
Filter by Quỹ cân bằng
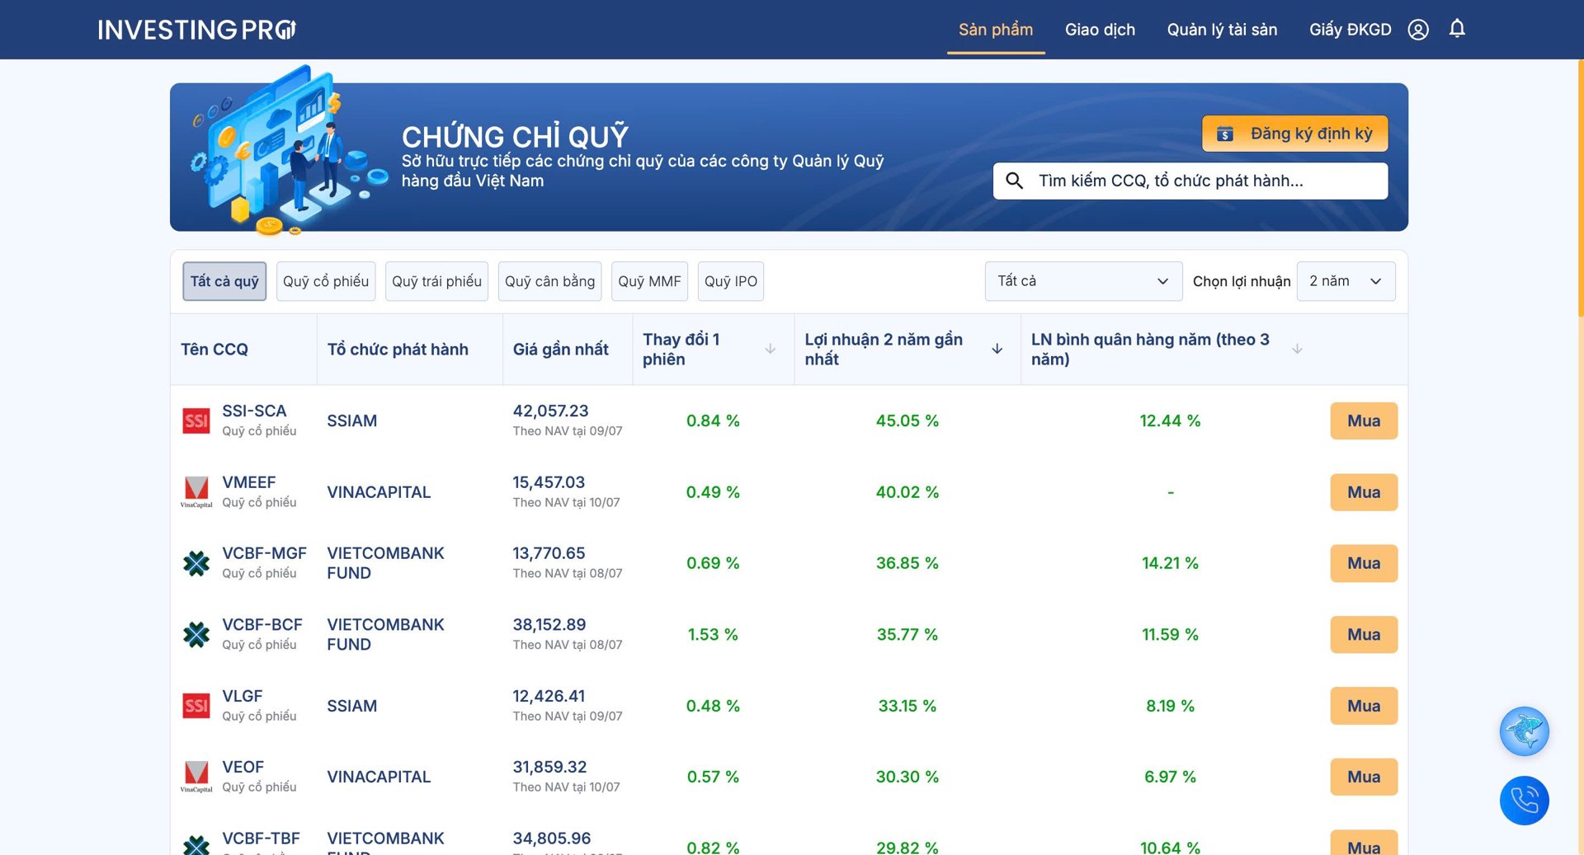coord(549,281)
